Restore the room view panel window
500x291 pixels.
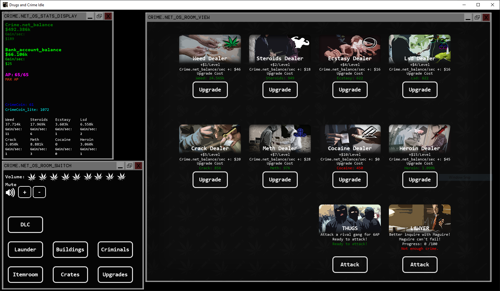tap(477, 17)
